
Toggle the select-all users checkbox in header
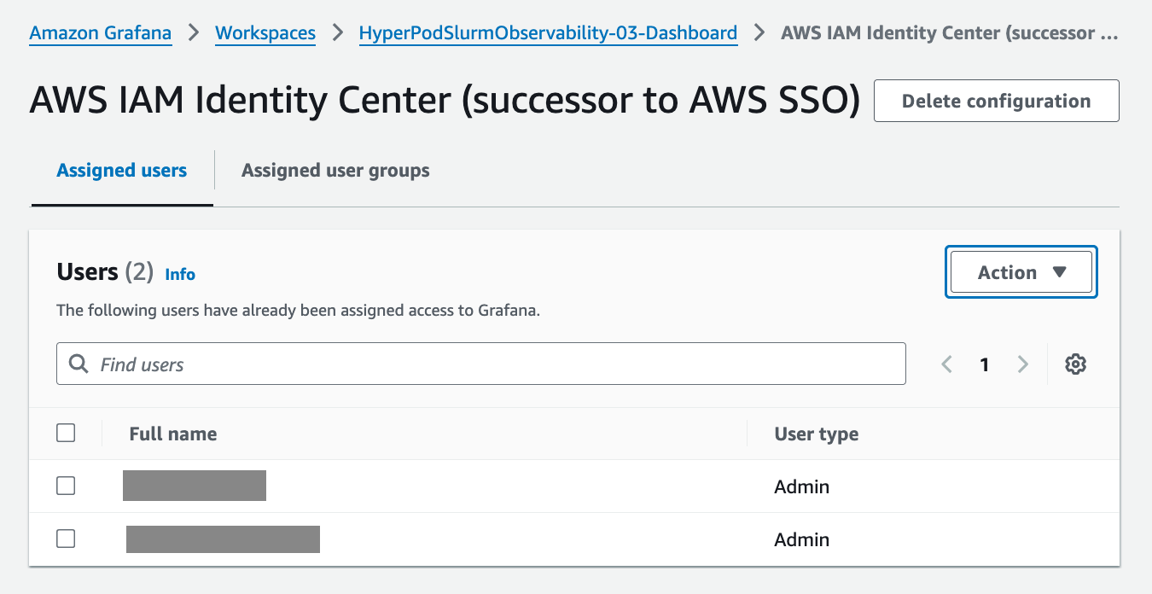(66, 433)
